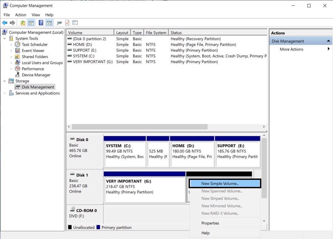
Task: Click the Disk 0 label header
Action: click(x=82, y=140)
